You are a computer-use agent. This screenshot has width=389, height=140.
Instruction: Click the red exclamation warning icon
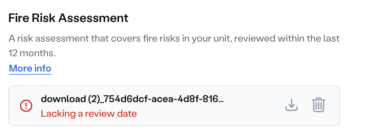tap(26, 106)
